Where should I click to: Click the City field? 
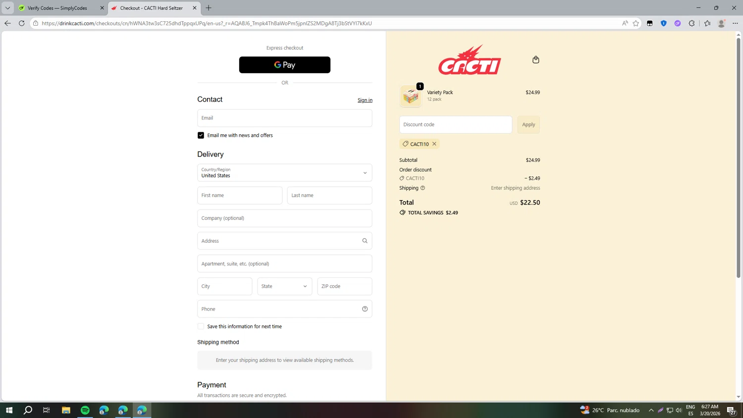pyautogui.click(x=225, y=286)
